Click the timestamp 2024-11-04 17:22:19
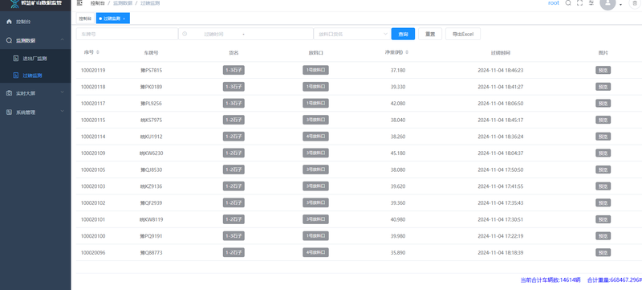642x290 pixels. pyautogui.click(x=500, y=236)
